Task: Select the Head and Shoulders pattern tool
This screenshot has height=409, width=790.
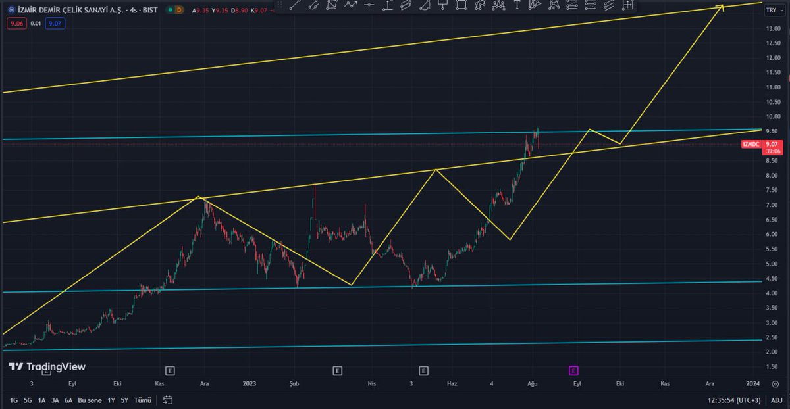Action: point(498,5)
